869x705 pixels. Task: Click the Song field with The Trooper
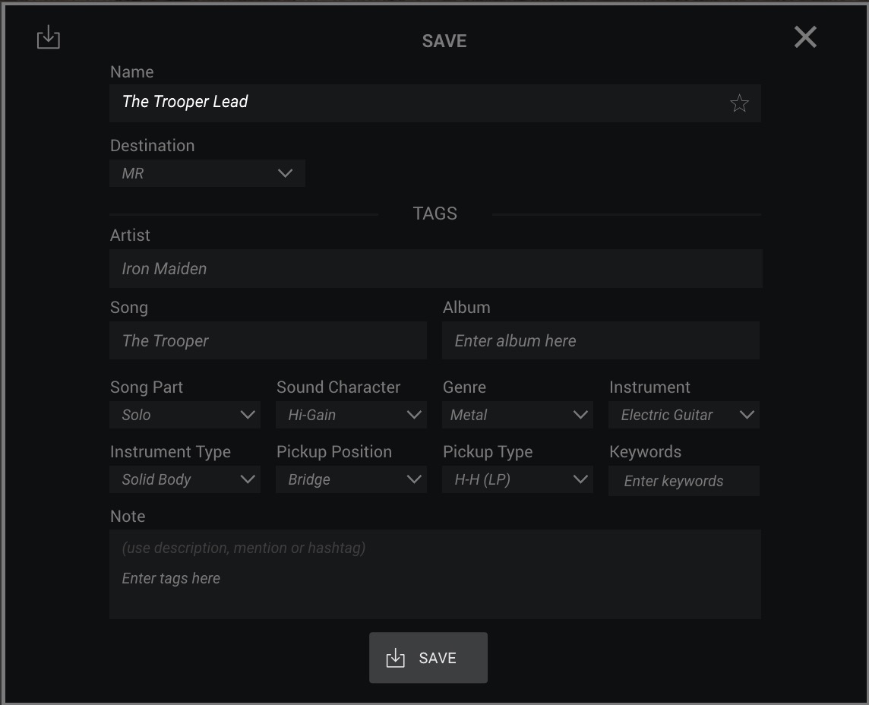point(267,340)
